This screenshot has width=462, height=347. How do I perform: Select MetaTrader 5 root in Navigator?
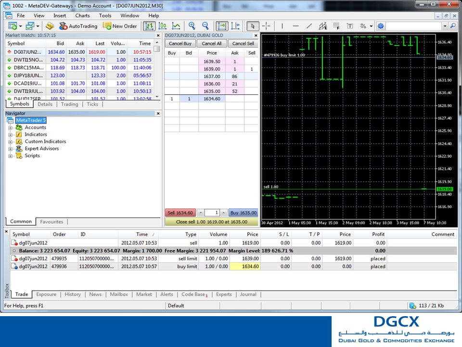[31, 120]
